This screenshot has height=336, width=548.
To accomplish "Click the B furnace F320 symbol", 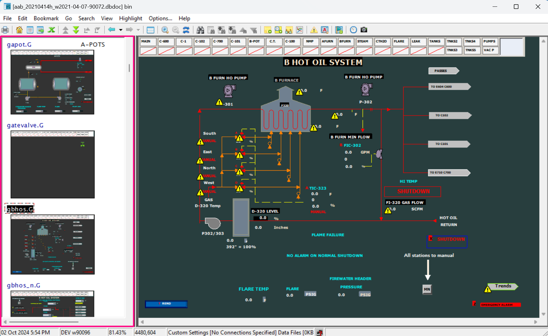I will click(x=286, y=109).
